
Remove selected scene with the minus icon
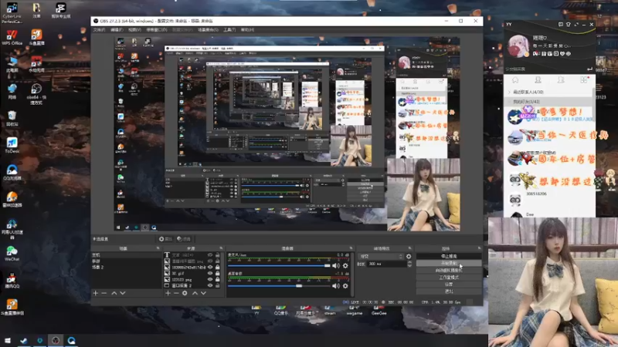pos(104,293)
